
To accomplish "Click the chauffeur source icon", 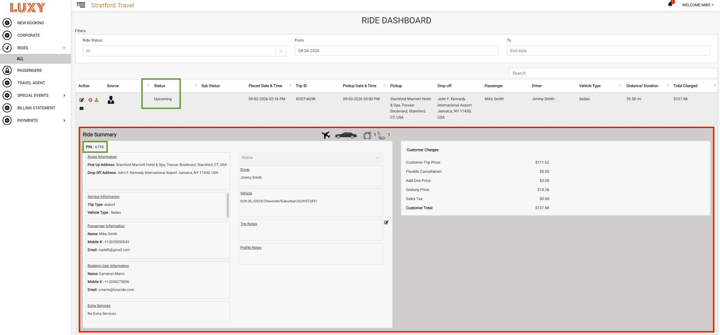I will click(x=111, y=100).
